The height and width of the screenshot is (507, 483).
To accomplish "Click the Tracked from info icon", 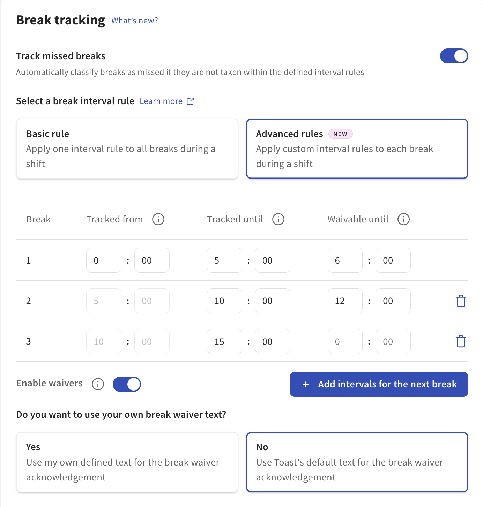I will [x=158, y=219].
